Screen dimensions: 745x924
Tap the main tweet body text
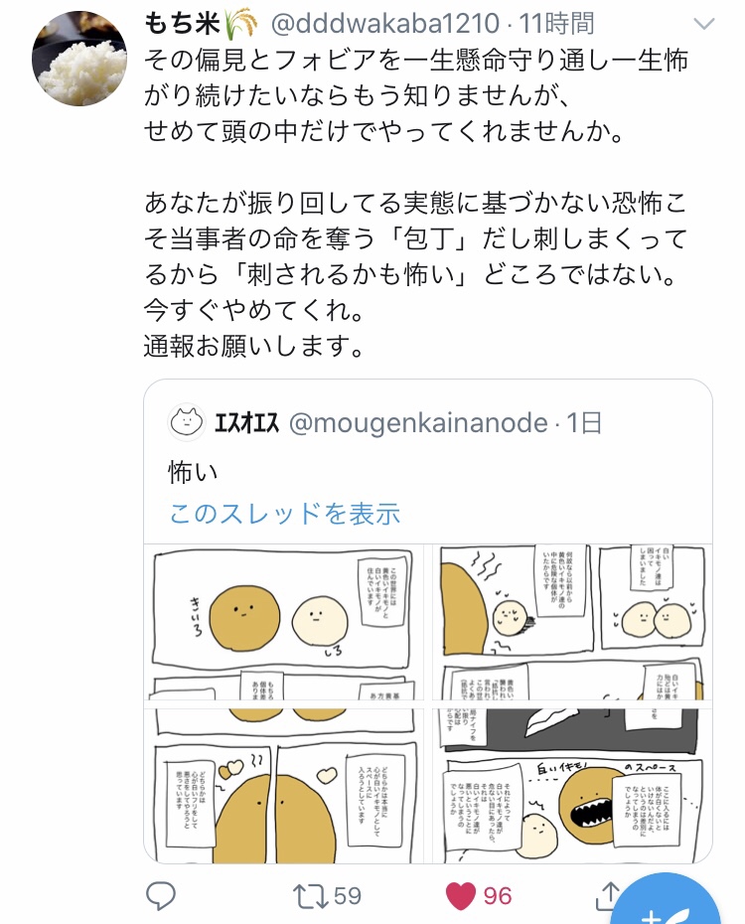tap(416, 203)
